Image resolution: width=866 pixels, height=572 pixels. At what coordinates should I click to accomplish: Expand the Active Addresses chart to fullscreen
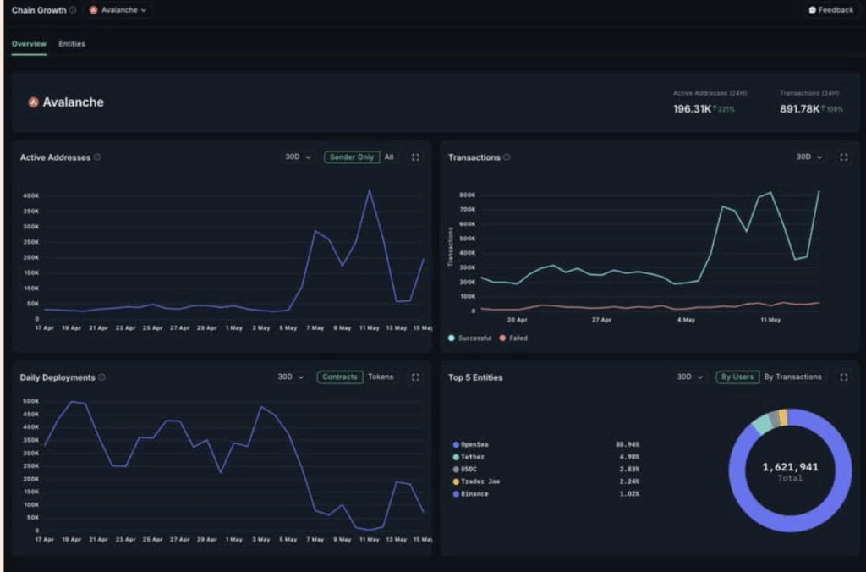(x=415, y=157)
